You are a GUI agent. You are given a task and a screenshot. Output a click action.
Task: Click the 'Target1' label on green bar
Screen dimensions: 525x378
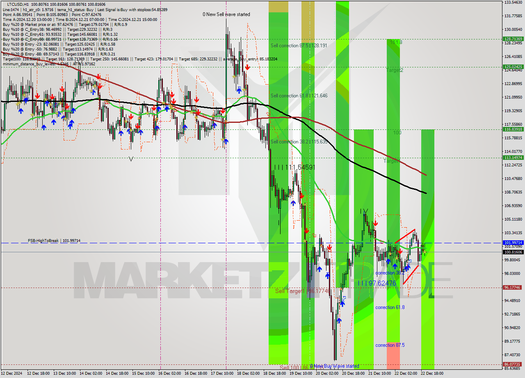392,161
